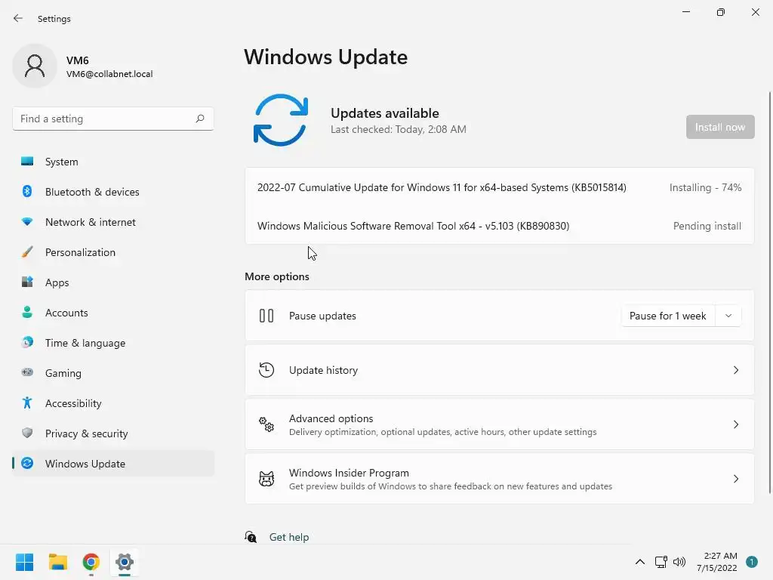Click the Windows Insider cat icon

tap(266, 478)
